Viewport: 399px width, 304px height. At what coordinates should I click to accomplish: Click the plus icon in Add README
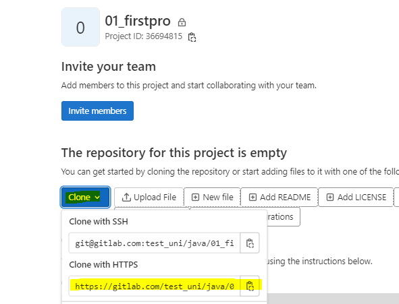[252, 197]
